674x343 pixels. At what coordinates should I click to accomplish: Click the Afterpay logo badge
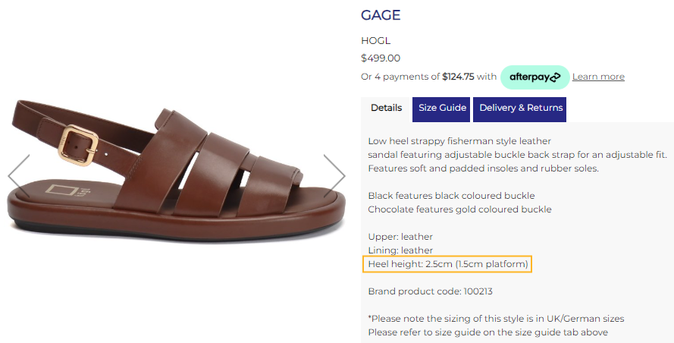534,77
